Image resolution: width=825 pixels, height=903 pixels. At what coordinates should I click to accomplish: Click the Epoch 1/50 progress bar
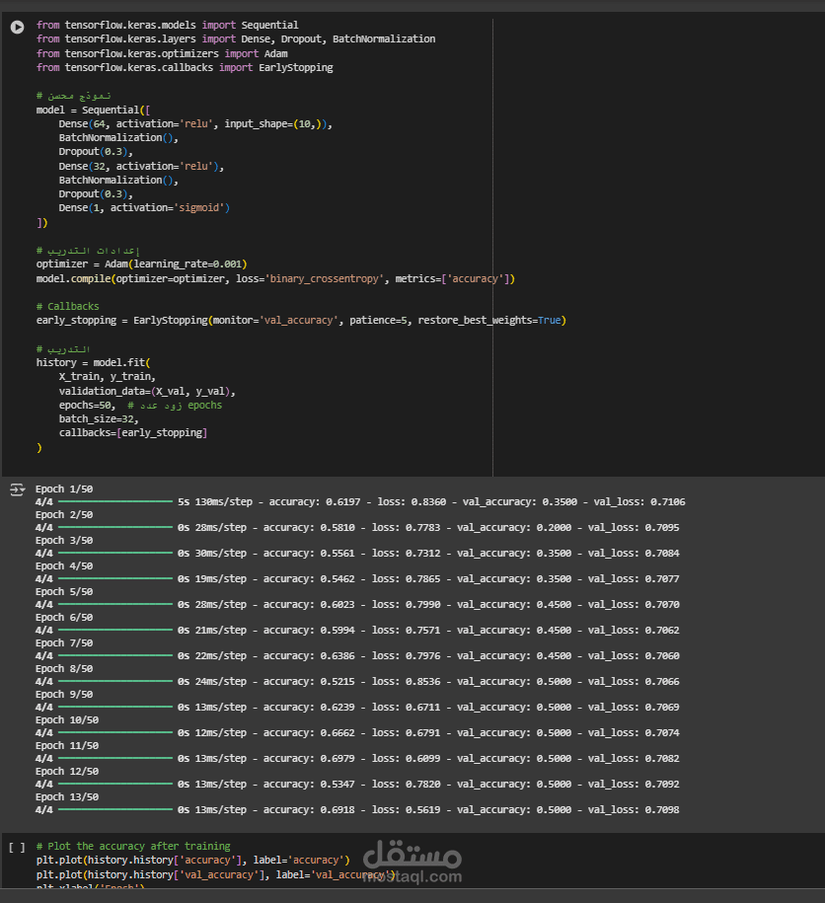pyautogui.click(x=115, y=502)
